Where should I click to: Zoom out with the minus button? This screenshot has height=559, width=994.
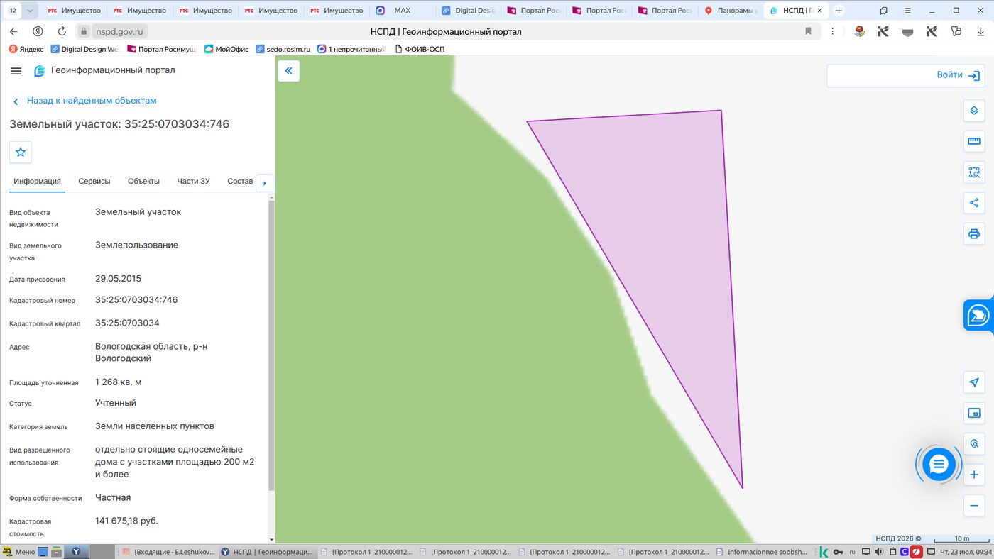[974, 505]
